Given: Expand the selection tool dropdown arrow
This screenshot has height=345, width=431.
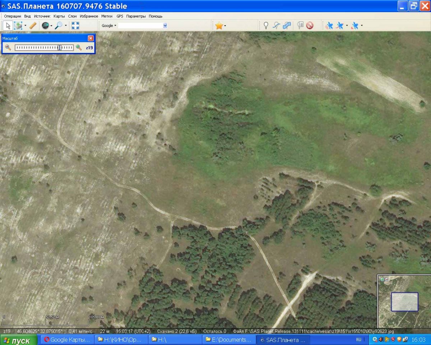Looking at the screenshot, I should tap(25, 26).
